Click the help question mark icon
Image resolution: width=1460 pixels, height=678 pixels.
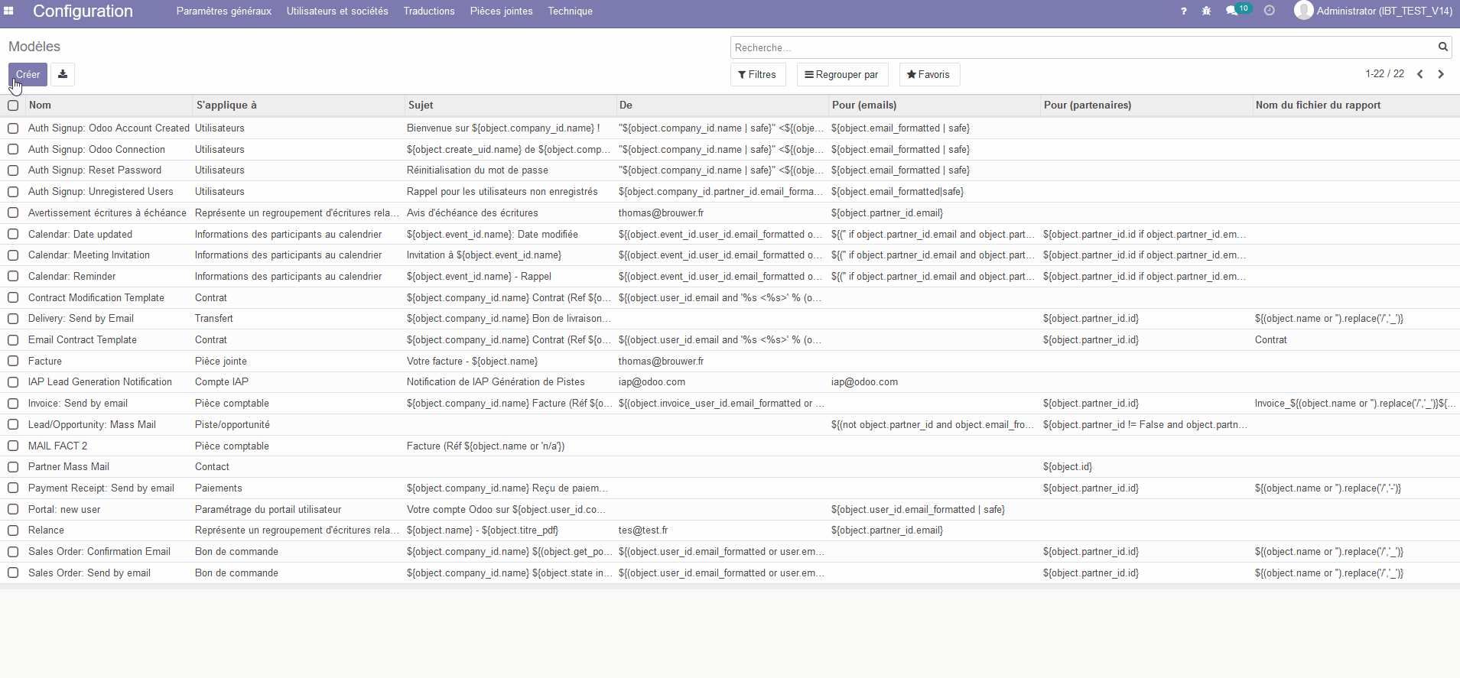(1183, 11)
